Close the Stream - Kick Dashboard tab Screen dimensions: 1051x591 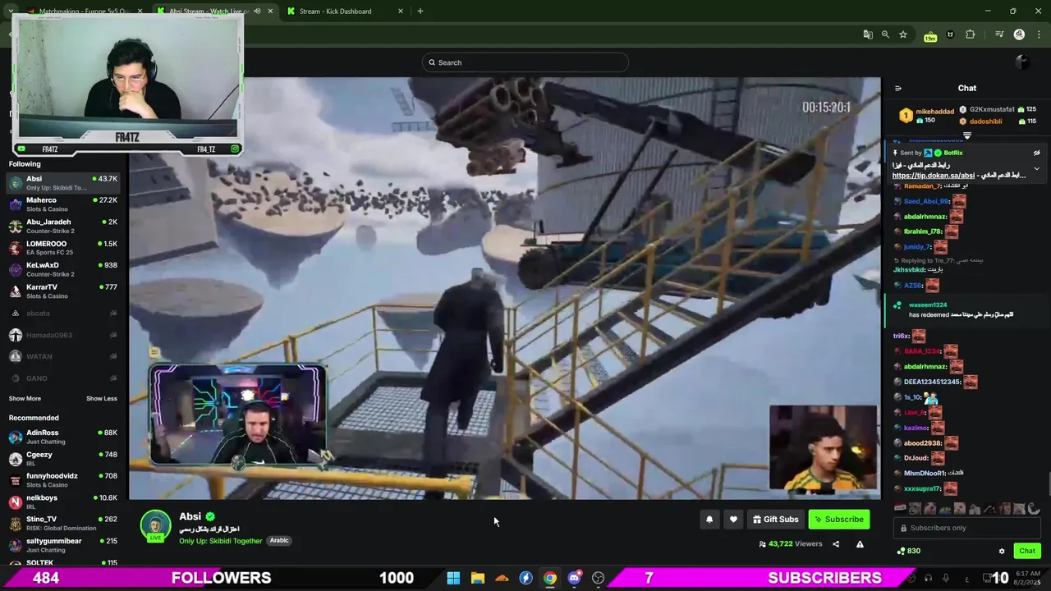tap(401, 11)
